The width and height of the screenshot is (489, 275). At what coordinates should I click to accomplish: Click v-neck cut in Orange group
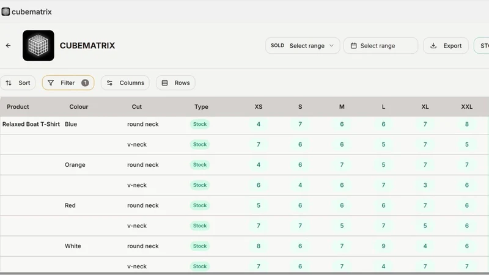tap(137, 185)
